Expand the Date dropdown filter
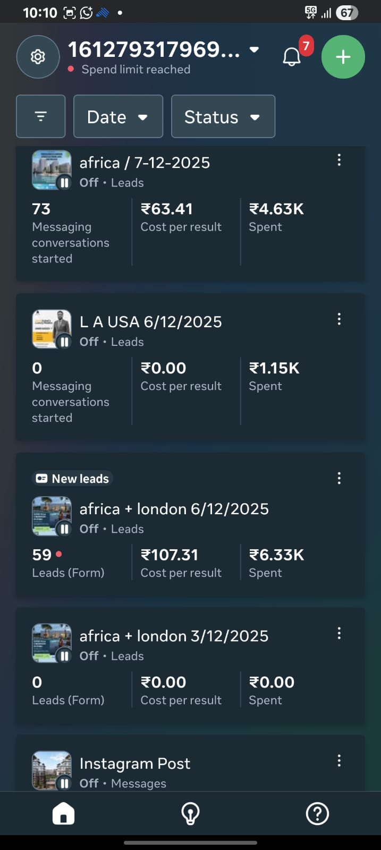 [118, 116]
